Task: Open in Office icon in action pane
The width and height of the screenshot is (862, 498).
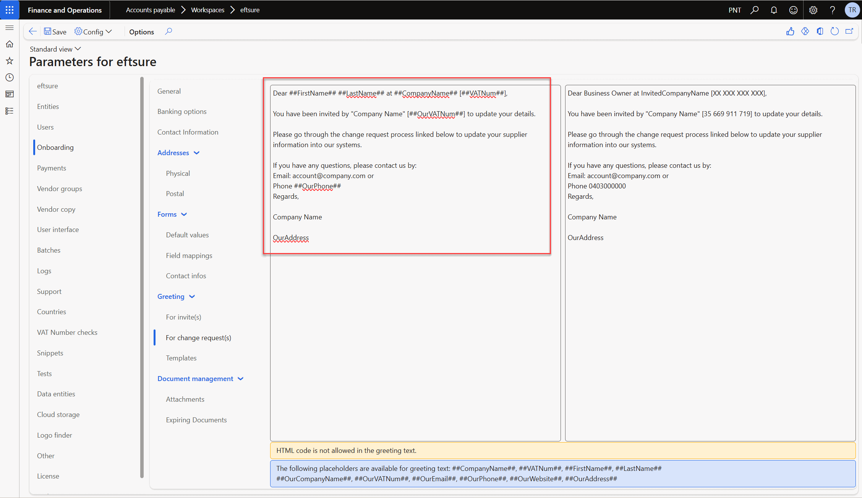Action: click(820, 31)
